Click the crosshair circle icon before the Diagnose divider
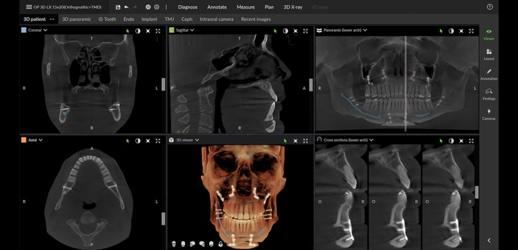The width and height of the screenshot is (518, 250). coord(156,7)
